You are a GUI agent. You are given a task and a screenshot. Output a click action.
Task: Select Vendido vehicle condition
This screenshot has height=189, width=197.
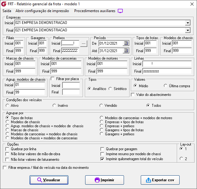tap(101, 106)
